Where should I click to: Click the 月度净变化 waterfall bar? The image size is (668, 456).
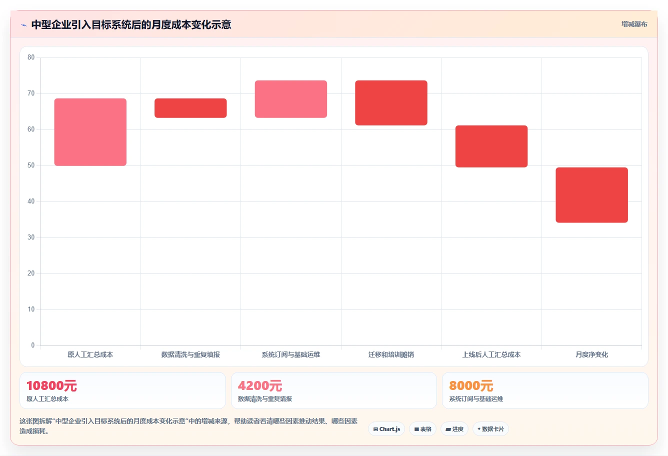coord(591,195)
